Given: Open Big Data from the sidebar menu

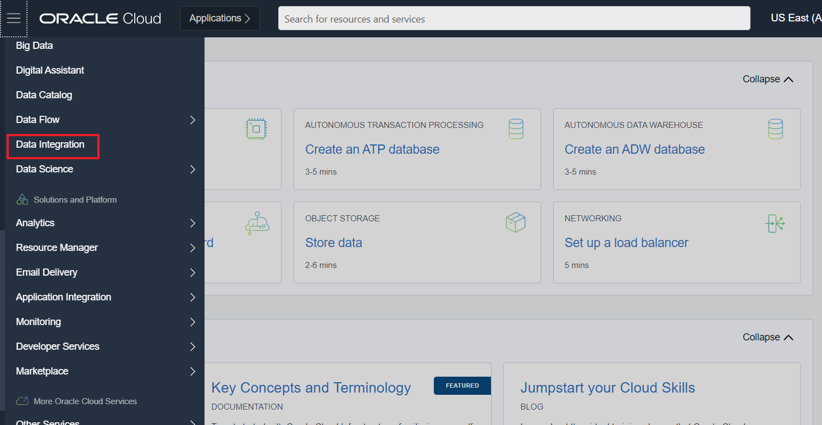Looking at the screenshot, I should click(34, 45).
